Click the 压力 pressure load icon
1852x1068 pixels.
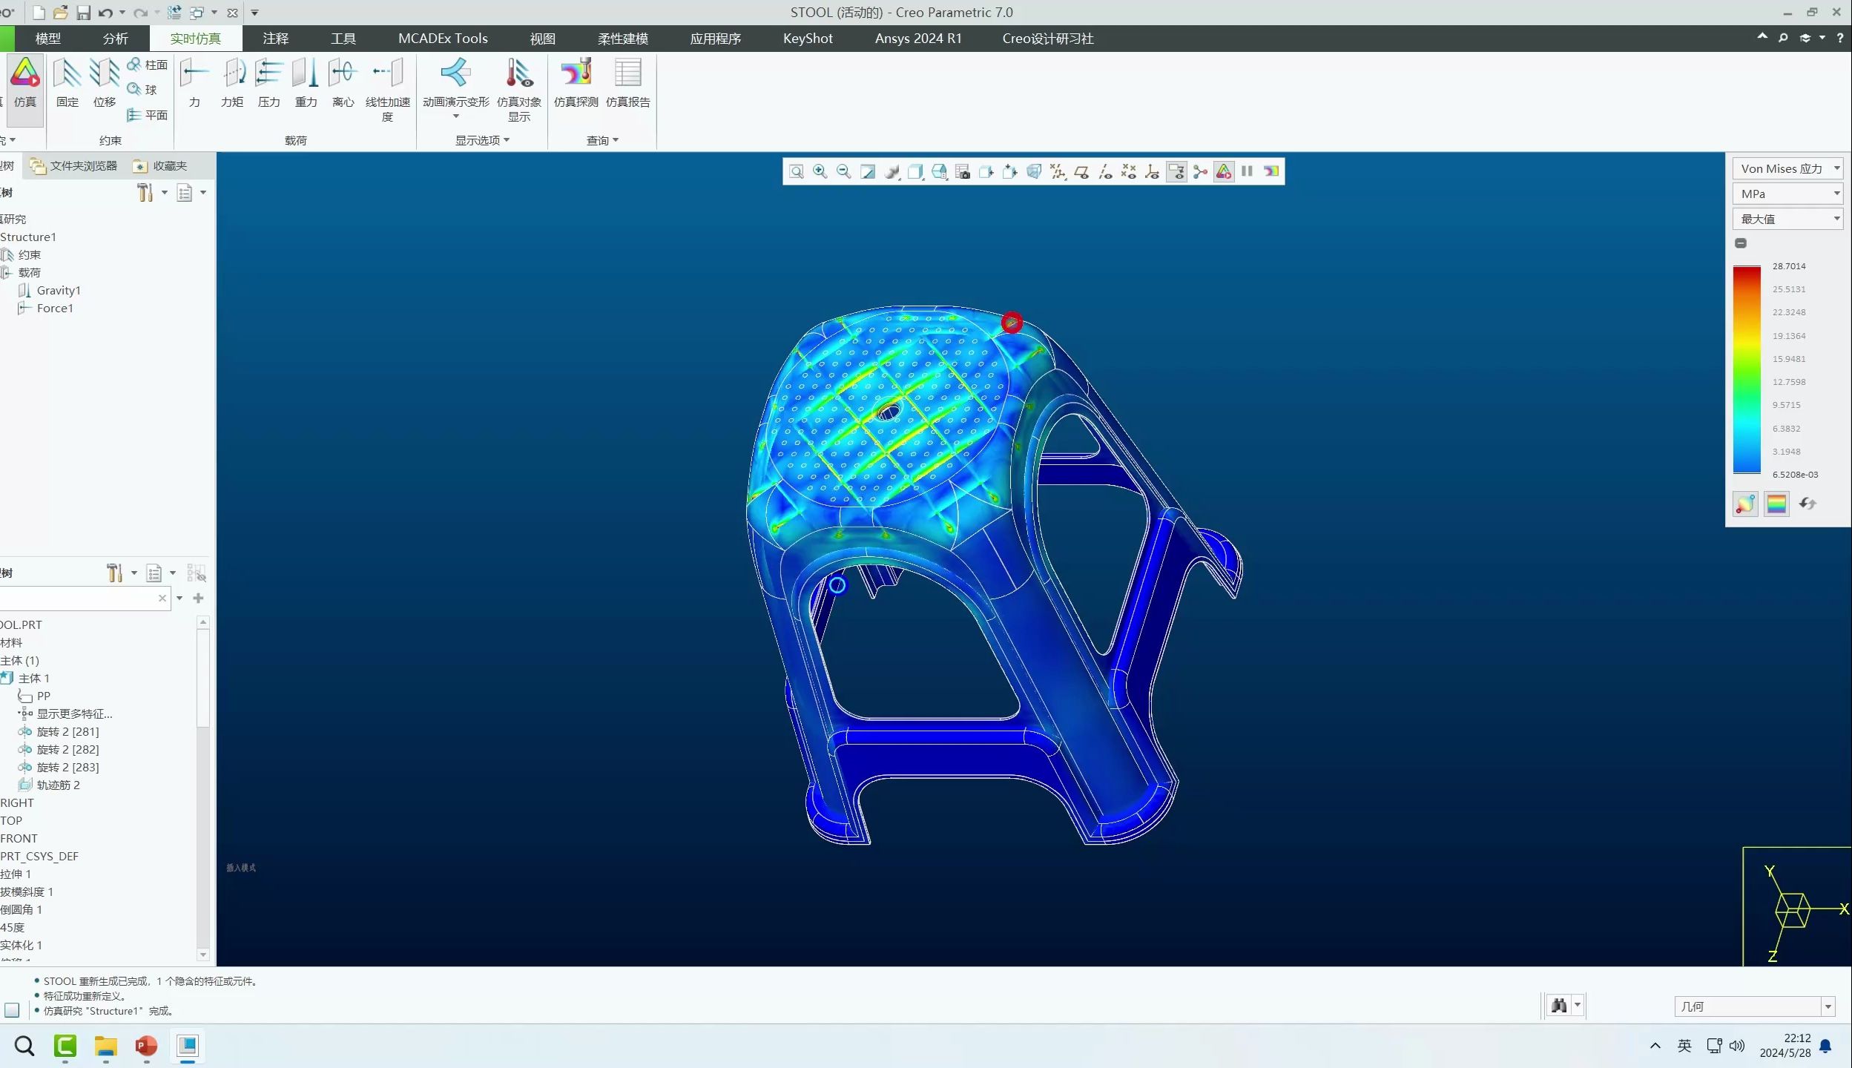(268, 82)
